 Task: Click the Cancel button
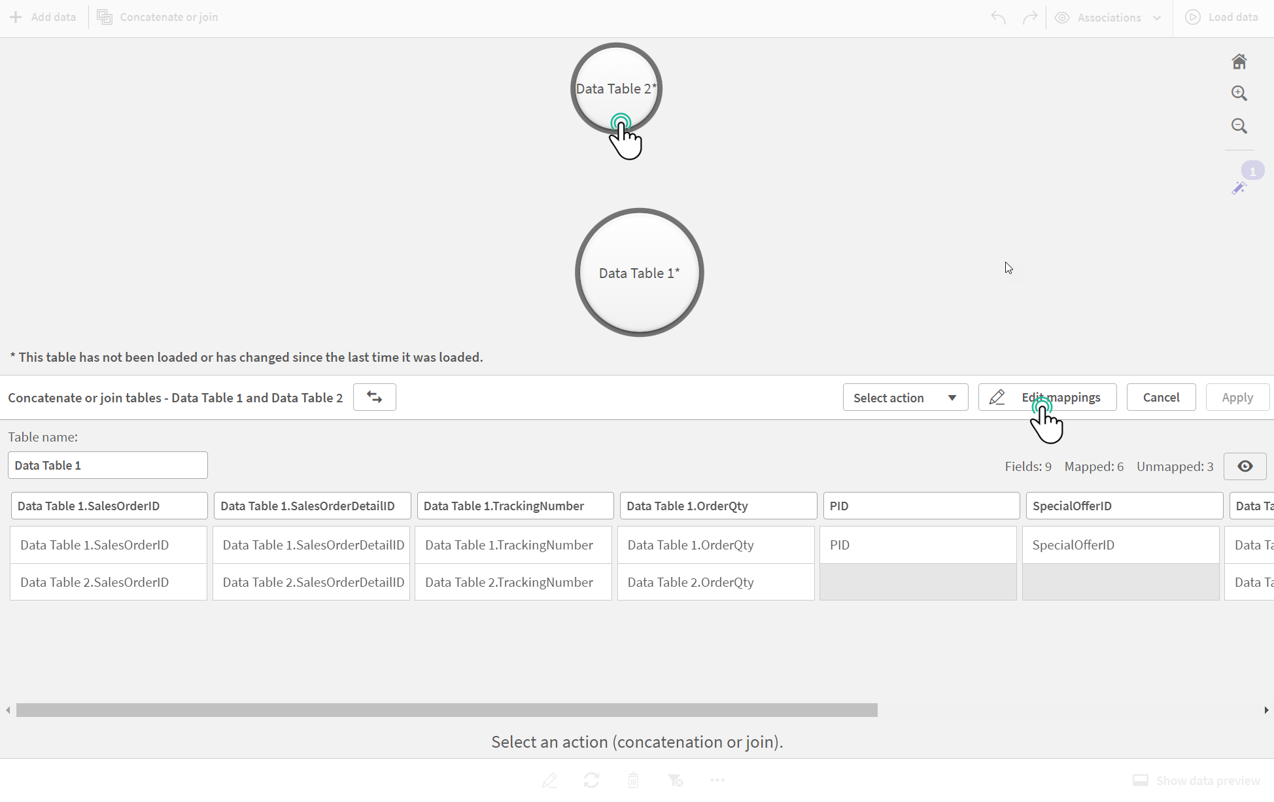[x=1162, y=397]
